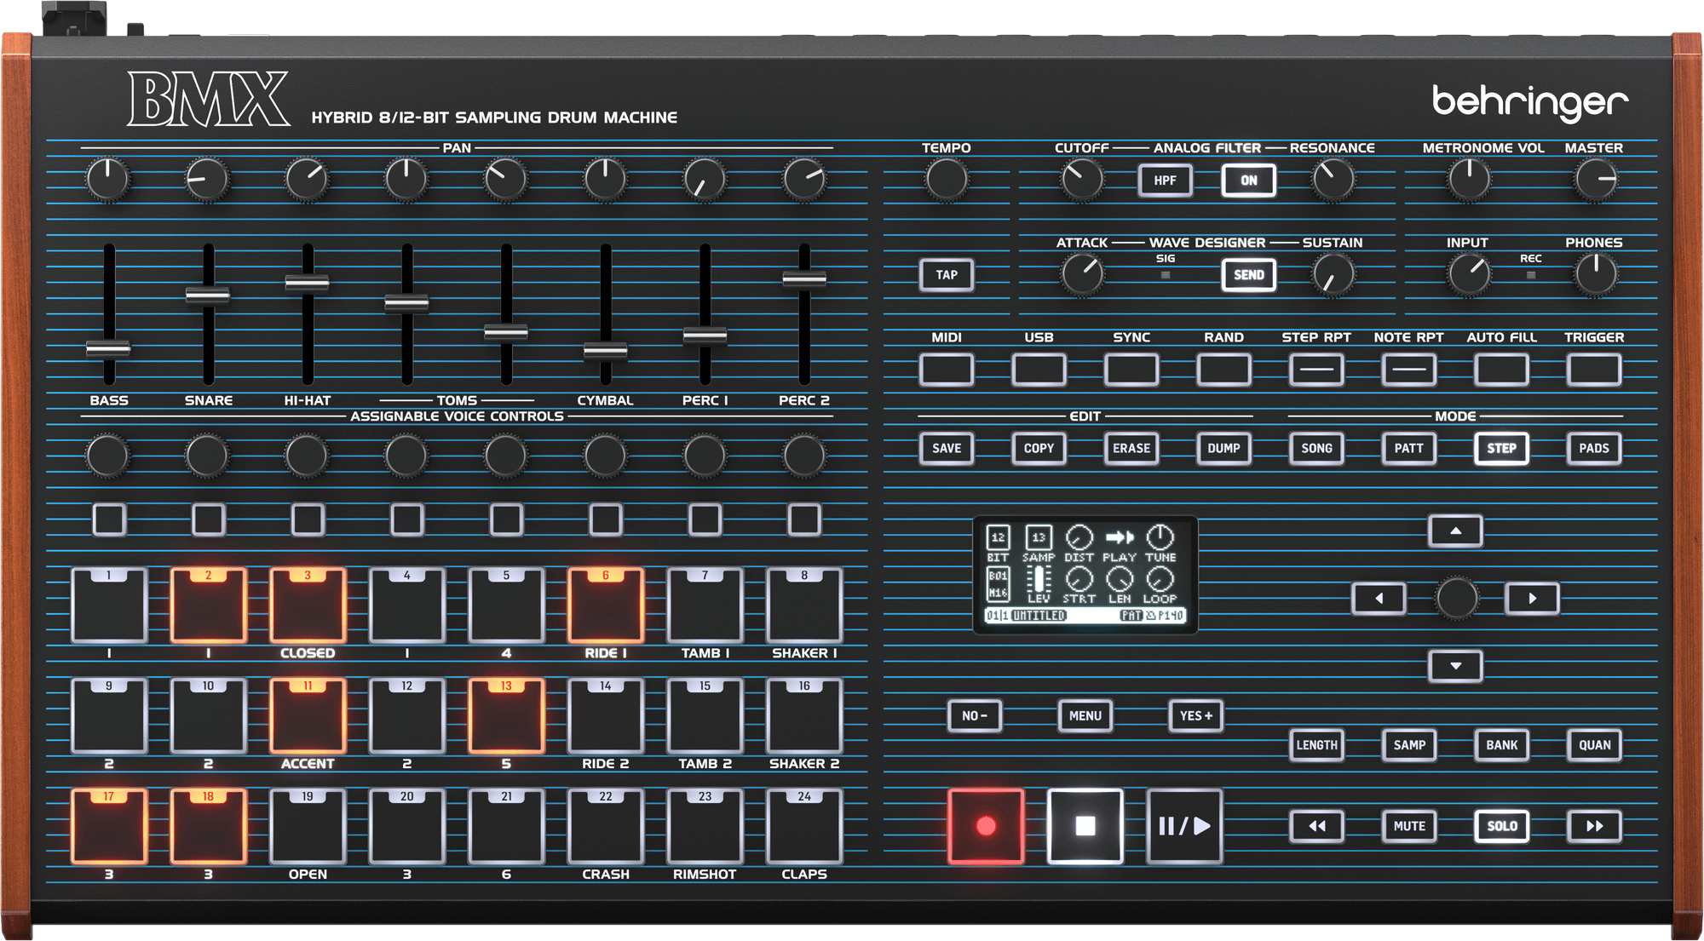Screen dimensions: 1704x941
Task: Switch to STEP mode
Action: (1501, 448)
